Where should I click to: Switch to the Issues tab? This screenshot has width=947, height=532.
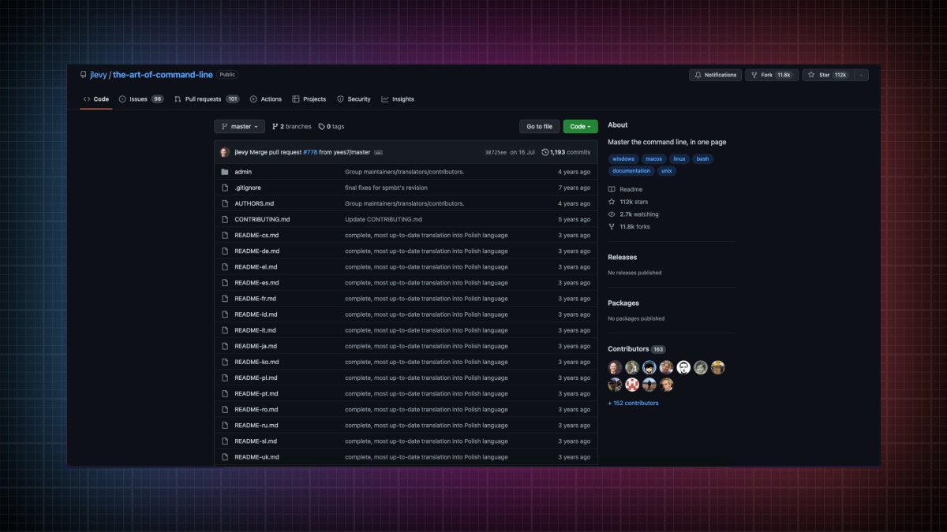click(x=141, y=99)
